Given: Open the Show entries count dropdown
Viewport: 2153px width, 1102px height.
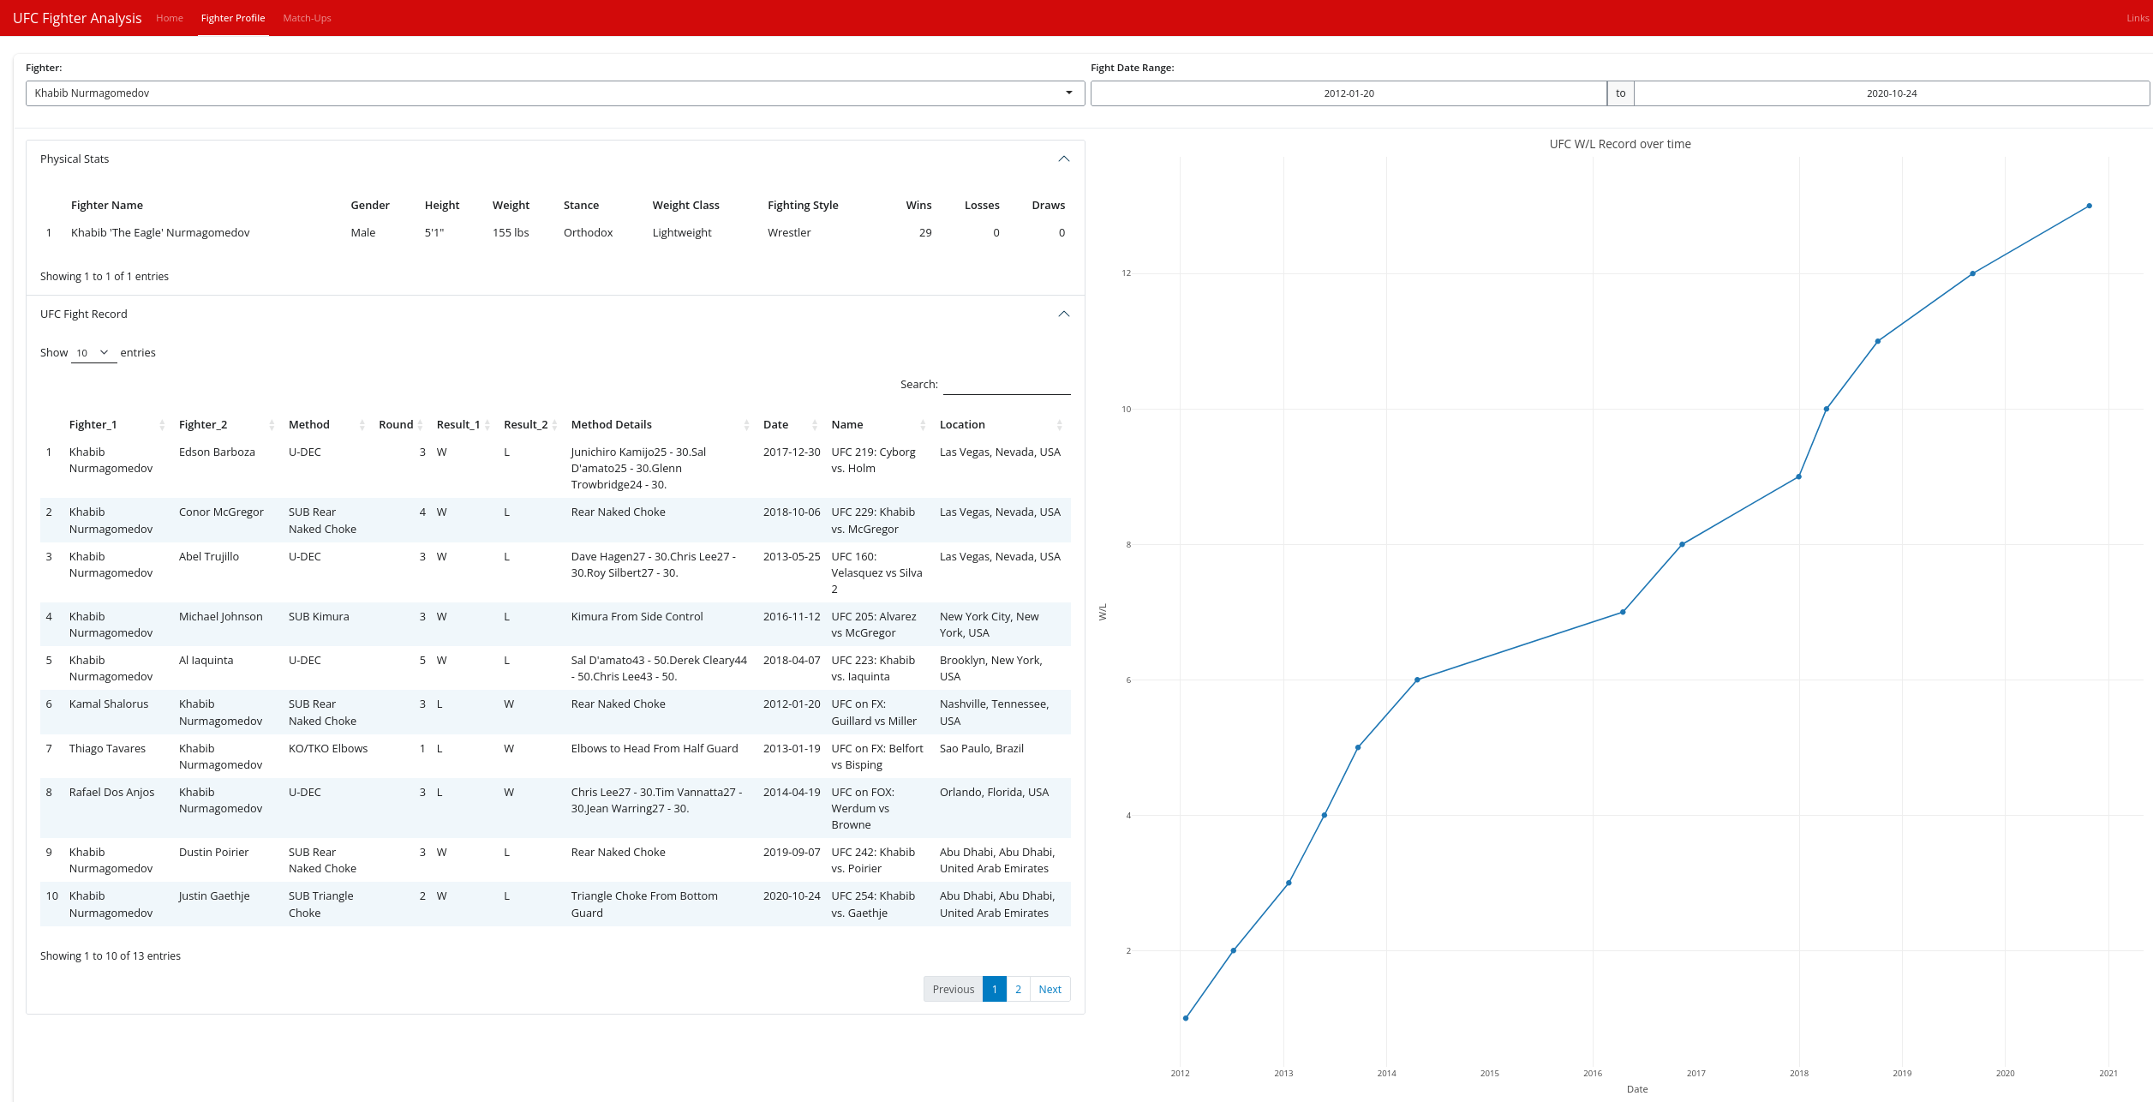Looking at the screenshot, I should pyautogui.click(x=93, y=353).
